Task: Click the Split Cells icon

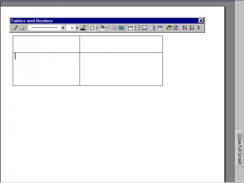Action: [121, 28]
